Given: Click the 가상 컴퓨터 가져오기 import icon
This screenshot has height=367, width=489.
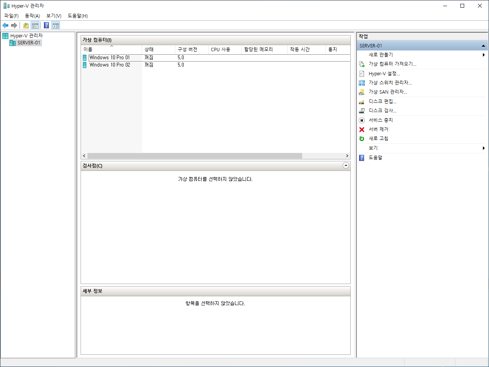Looking at the screenshot, I should pyautogui.click(x=362, y=64).
